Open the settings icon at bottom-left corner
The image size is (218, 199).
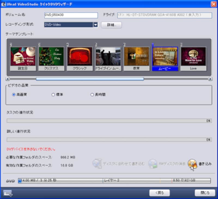pos(7,193)
